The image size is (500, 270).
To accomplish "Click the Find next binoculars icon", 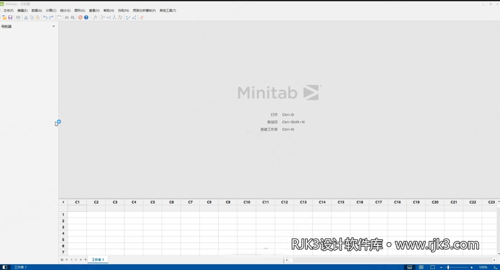I will point(72,17).
